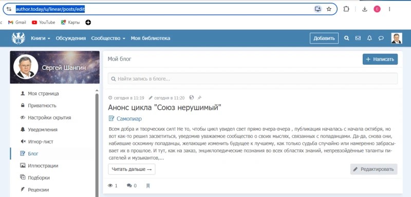Open Подборки in sidebar

[39, 178]
